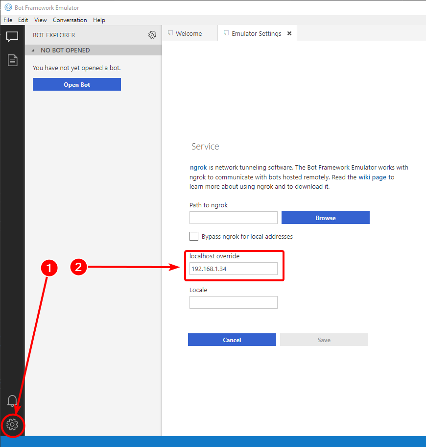
Task: Click the Service section heading
Action: click(205, 147)
